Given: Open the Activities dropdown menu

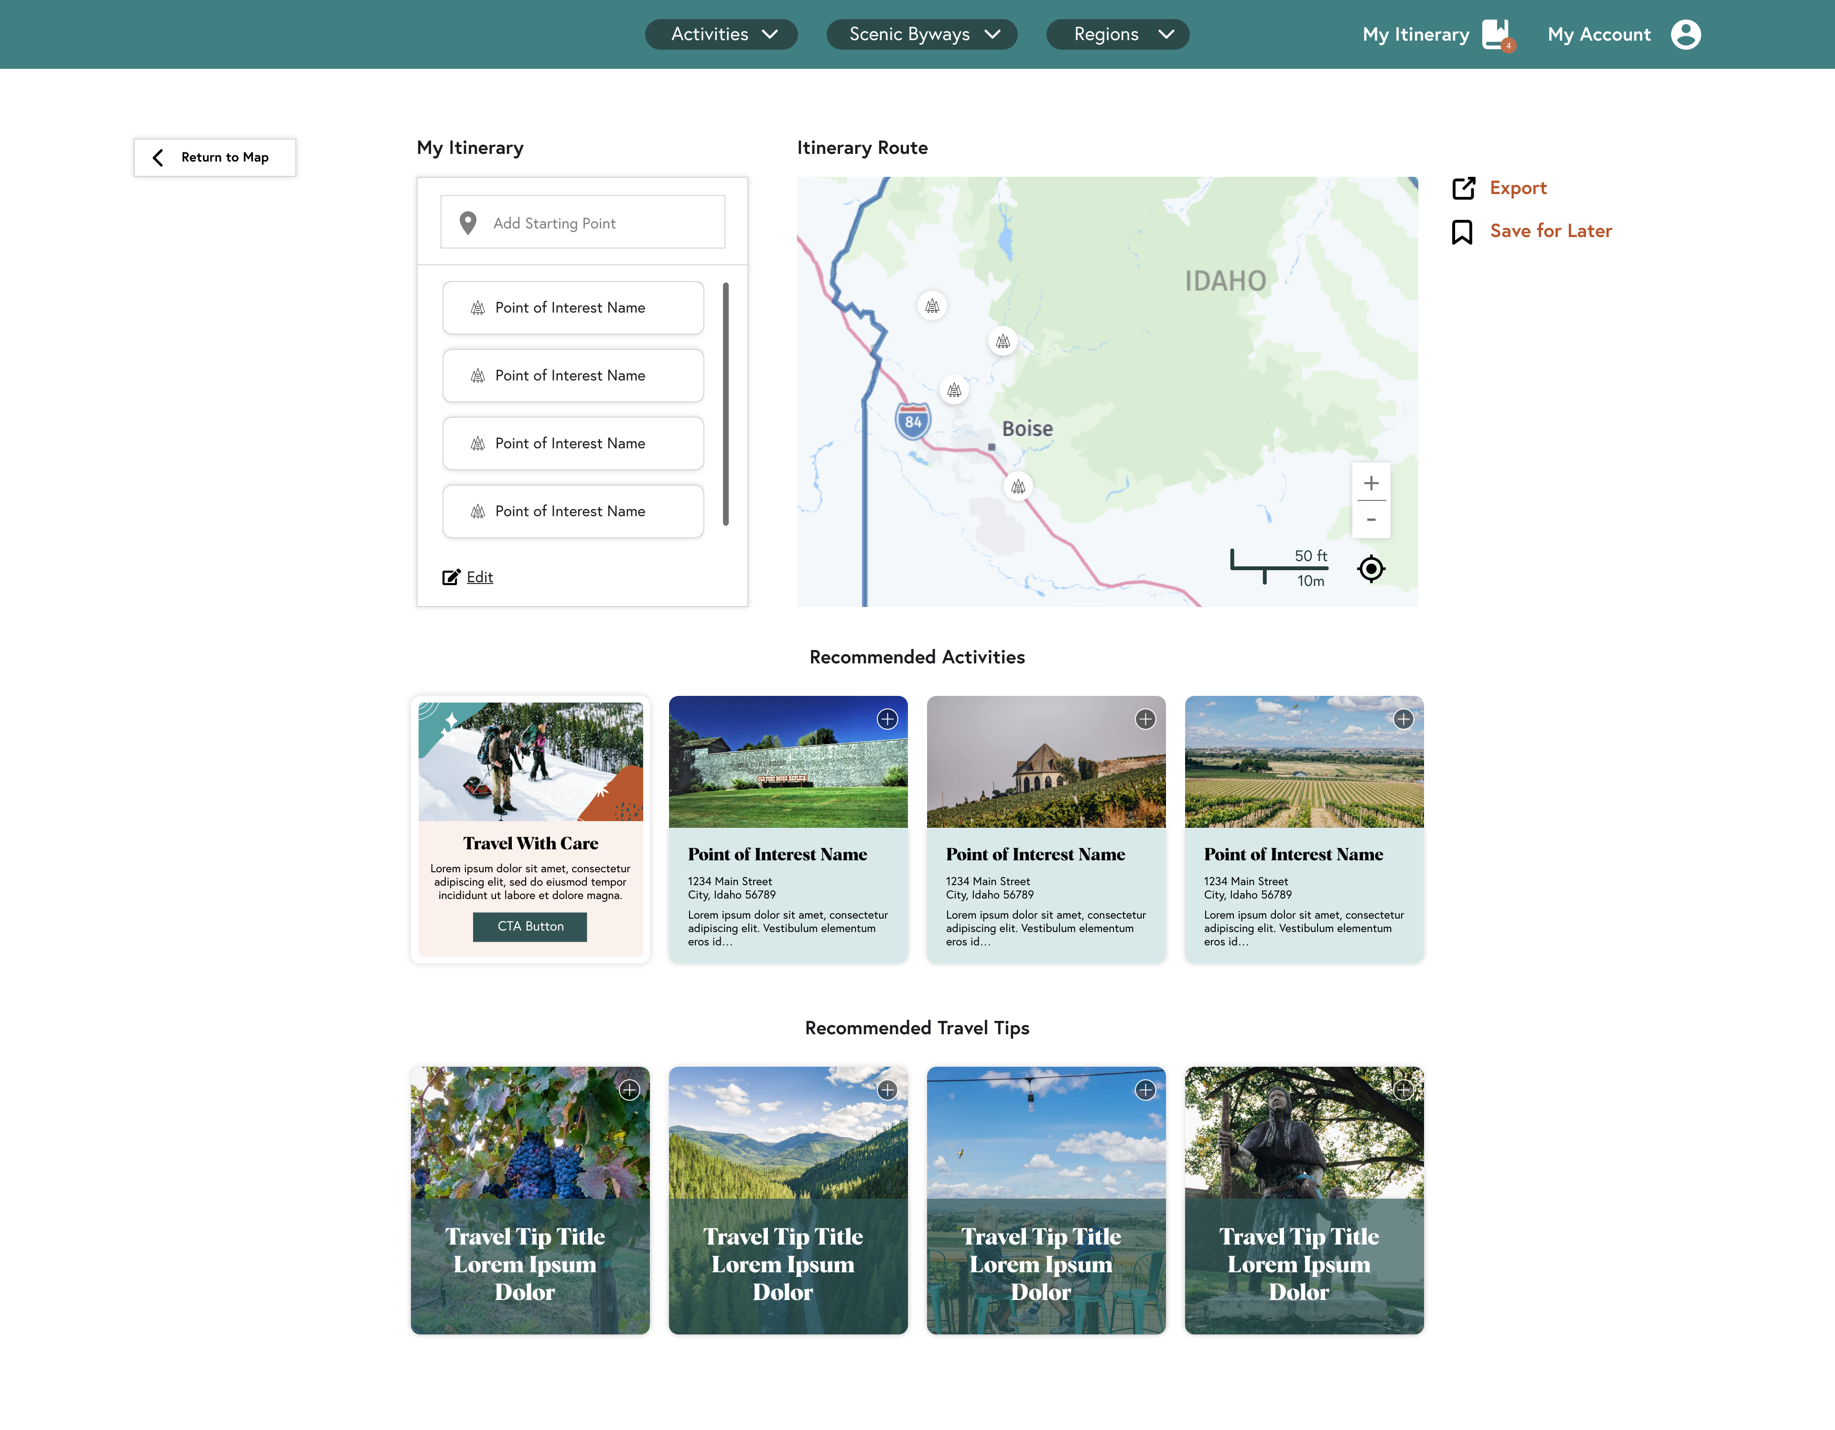Looking at the screenshot, I should coord(721,34).
